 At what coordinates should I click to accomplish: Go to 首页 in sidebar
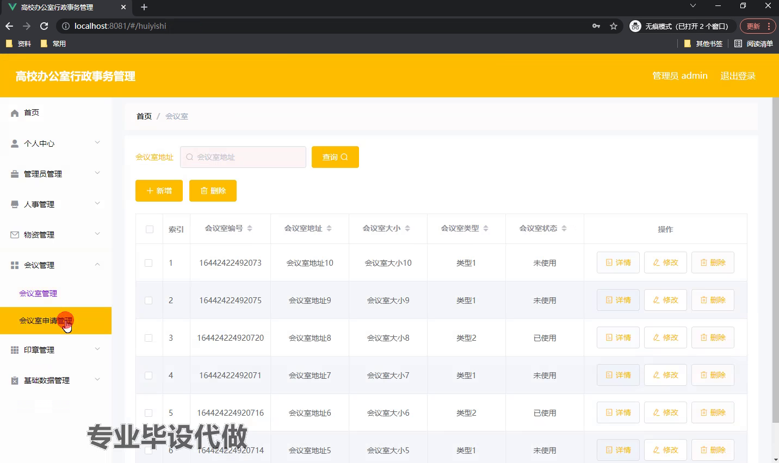click(x=32, y=112)
